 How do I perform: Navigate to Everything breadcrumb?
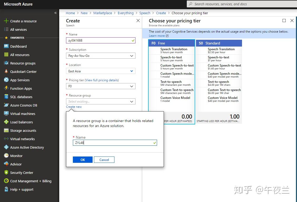[125, 13]
